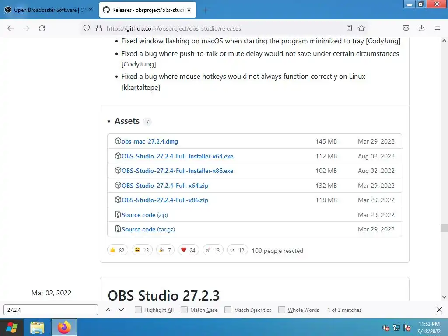This screenshot has width=448, height=336.
Task: Switch to Open Broadcaster Software tab
Action: pyautogui.click(x=49, y=10)
